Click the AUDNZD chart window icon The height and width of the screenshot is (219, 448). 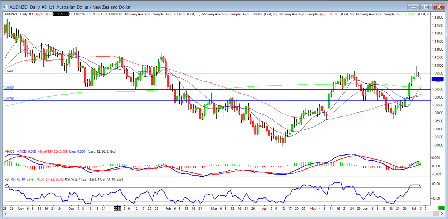pos(5,7)
